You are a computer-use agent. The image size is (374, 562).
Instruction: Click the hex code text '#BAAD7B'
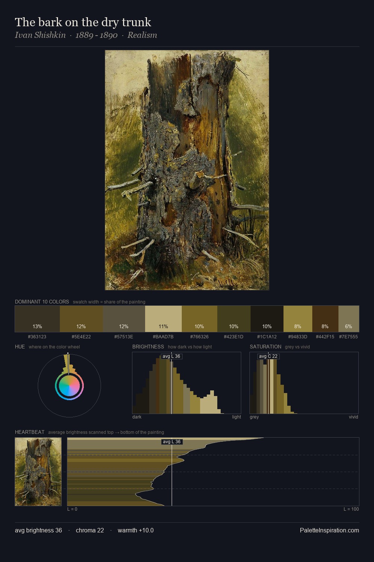click(x=163, y=337)
